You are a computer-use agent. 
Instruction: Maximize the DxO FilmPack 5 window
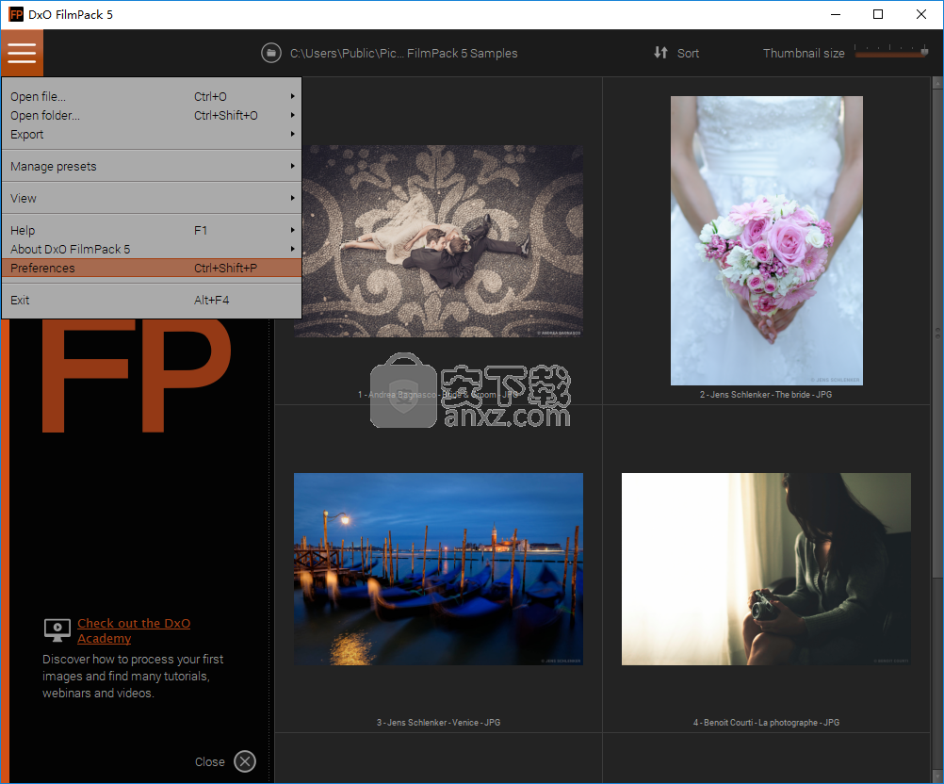click(878, 14)
